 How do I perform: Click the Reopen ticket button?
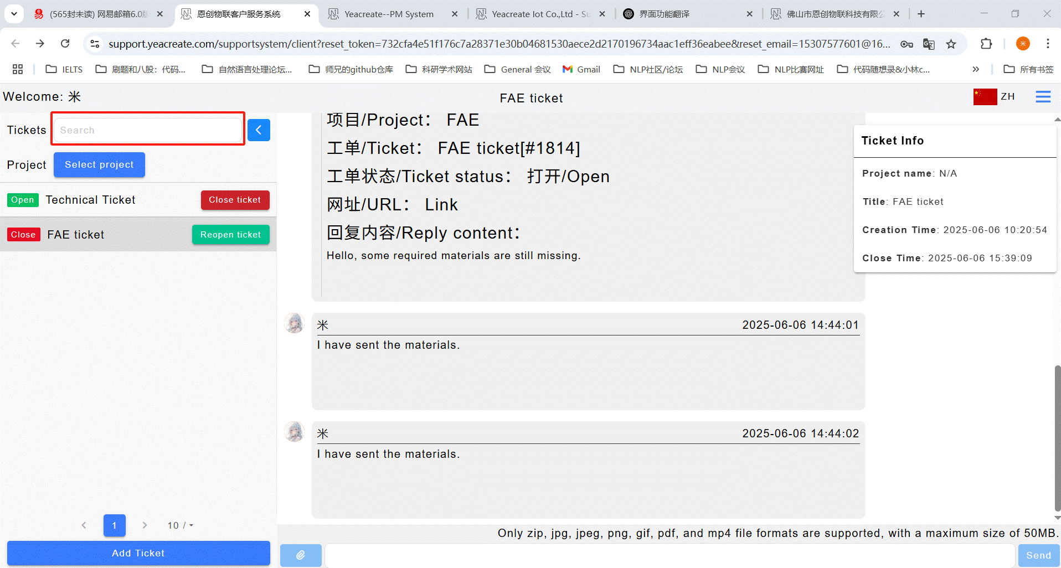[230, 235]
